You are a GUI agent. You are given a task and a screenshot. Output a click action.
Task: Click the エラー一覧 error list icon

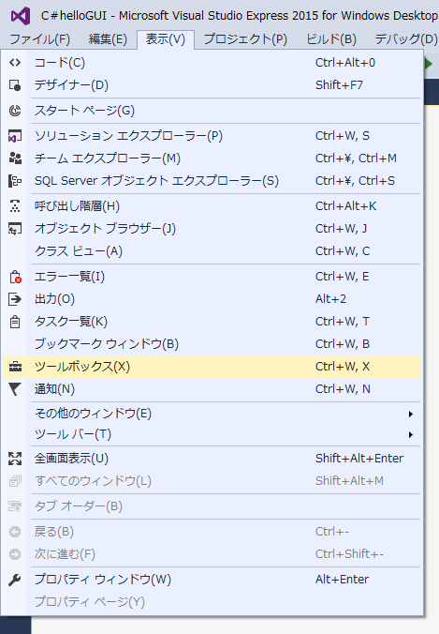(15, 277)
